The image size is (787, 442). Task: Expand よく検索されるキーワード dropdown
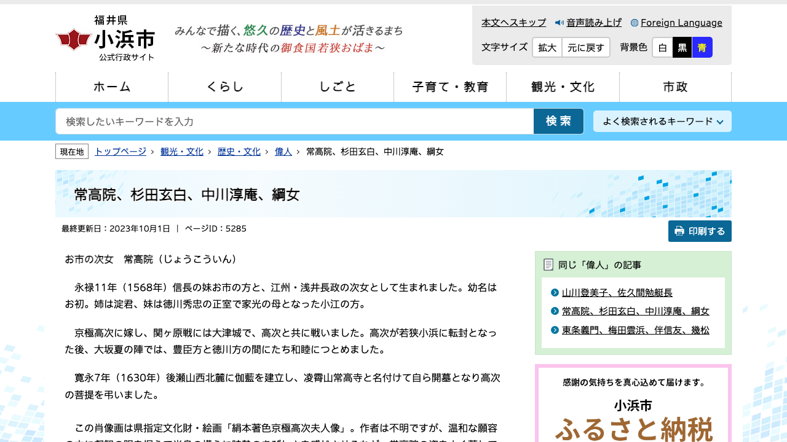coord(662,122)
